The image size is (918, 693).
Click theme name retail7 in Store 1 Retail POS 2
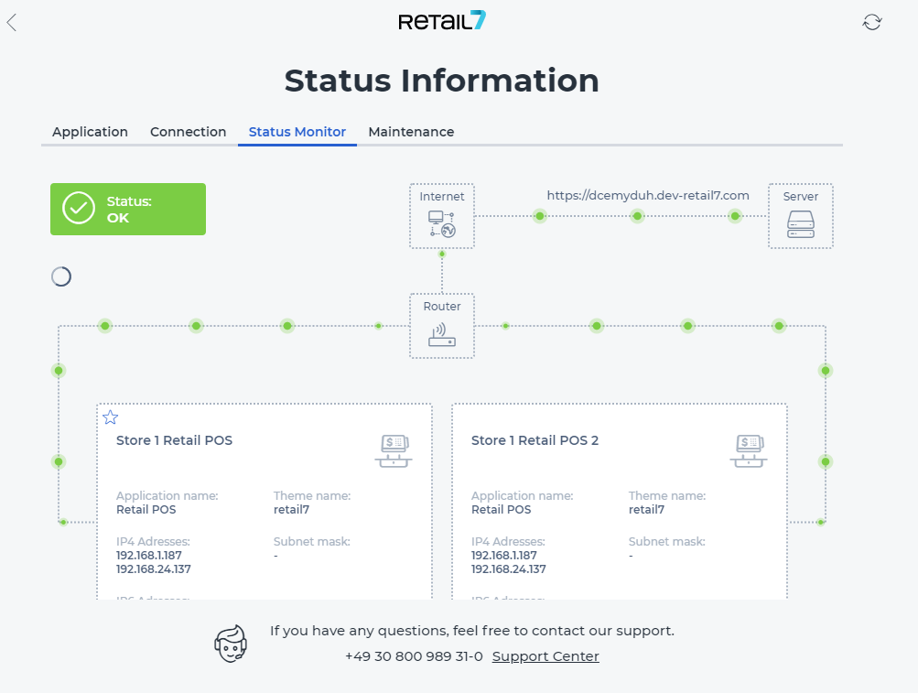tap(646, 510)
